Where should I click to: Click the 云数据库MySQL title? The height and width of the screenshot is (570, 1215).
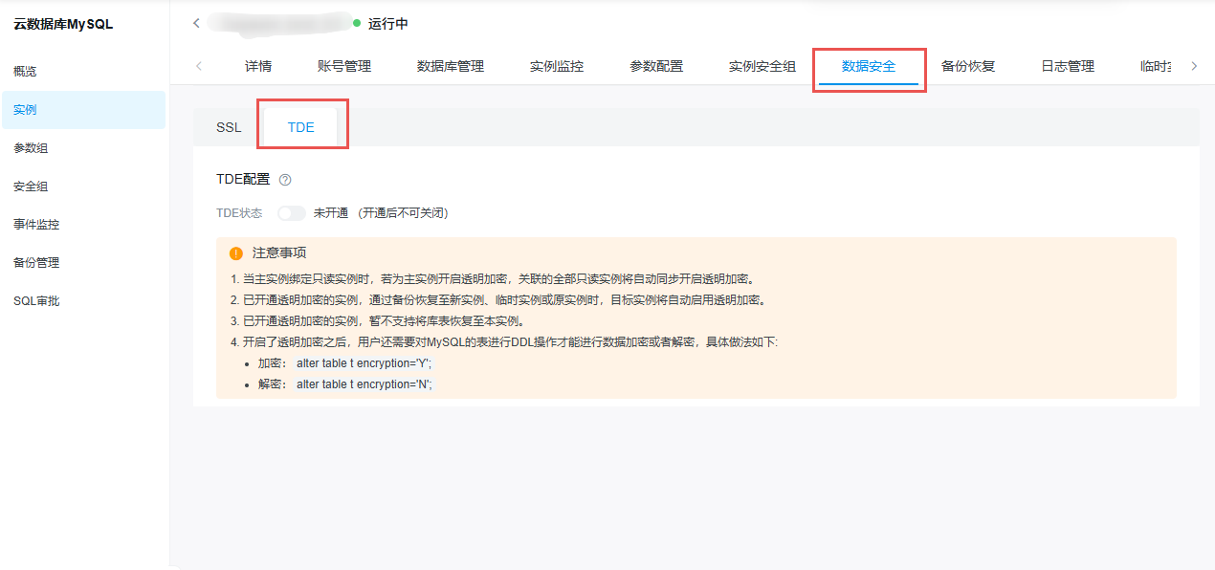pos(63,25)
